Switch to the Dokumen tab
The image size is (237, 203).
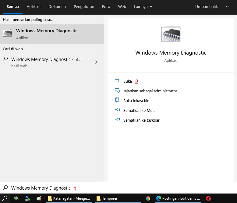(x=57, y=7)
